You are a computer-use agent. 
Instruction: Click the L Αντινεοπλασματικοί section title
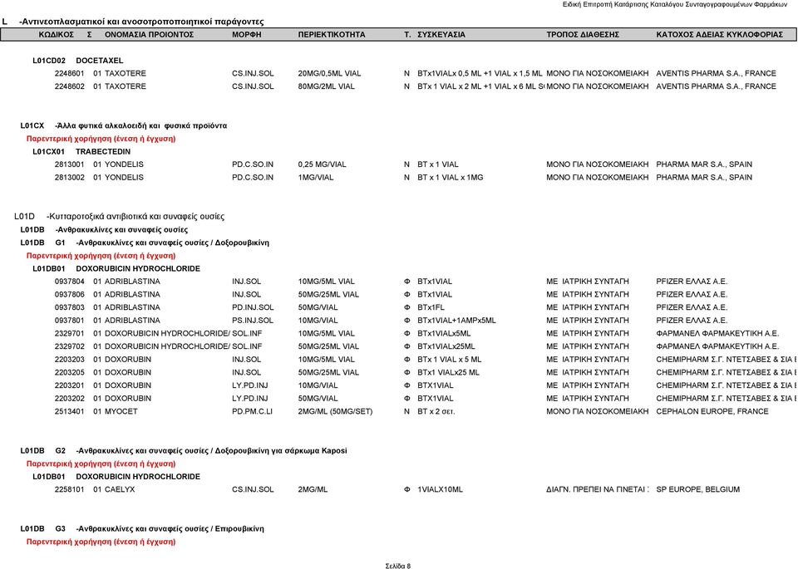tap(133, 22)
